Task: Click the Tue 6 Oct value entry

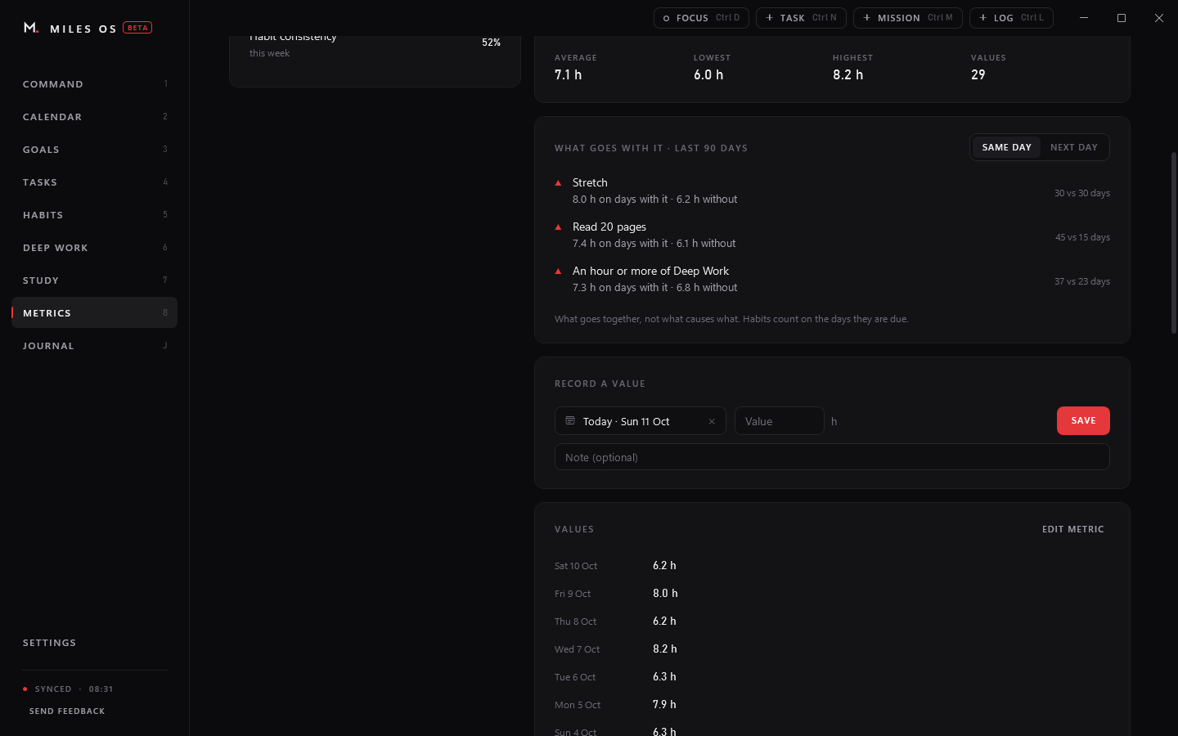Action: (x=832, y=677)
